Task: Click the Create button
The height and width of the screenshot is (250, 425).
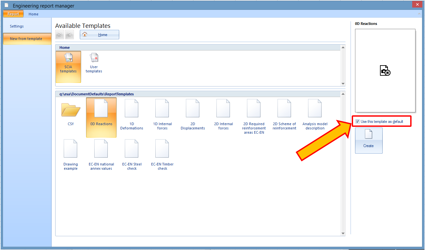Action: (x=369, y=140)
